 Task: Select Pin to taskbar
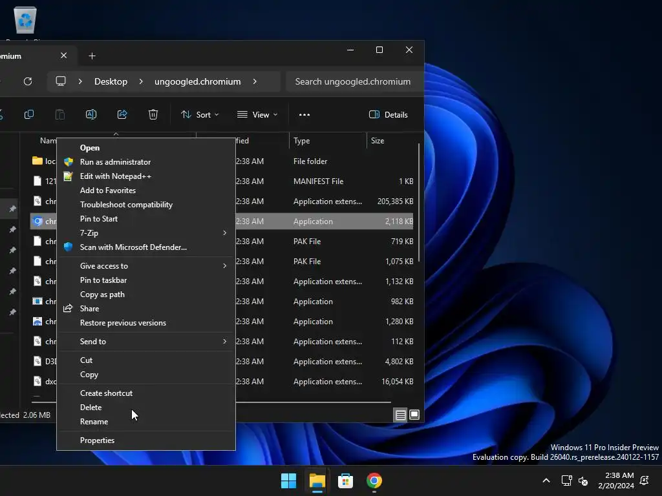pyautogui.click(x=146, y=280)
